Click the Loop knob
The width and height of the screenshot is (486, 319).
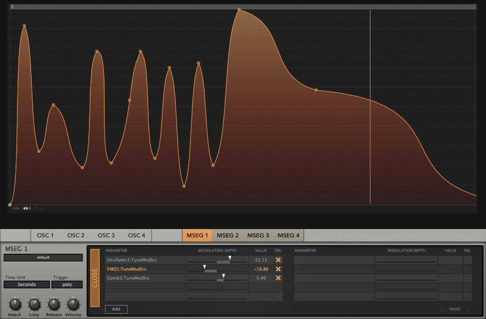(34, 304)
